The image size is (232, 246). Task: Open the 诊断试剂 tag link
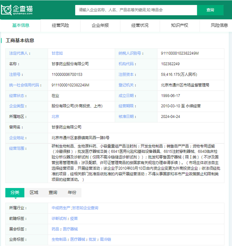[x=59, y=218]
